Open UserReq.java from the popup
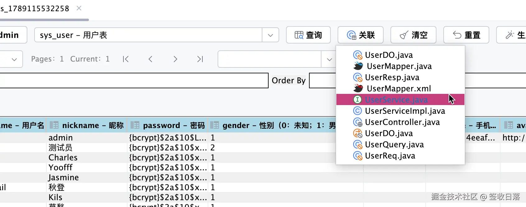This screenshot has height=207, width=526. (400, 156)
